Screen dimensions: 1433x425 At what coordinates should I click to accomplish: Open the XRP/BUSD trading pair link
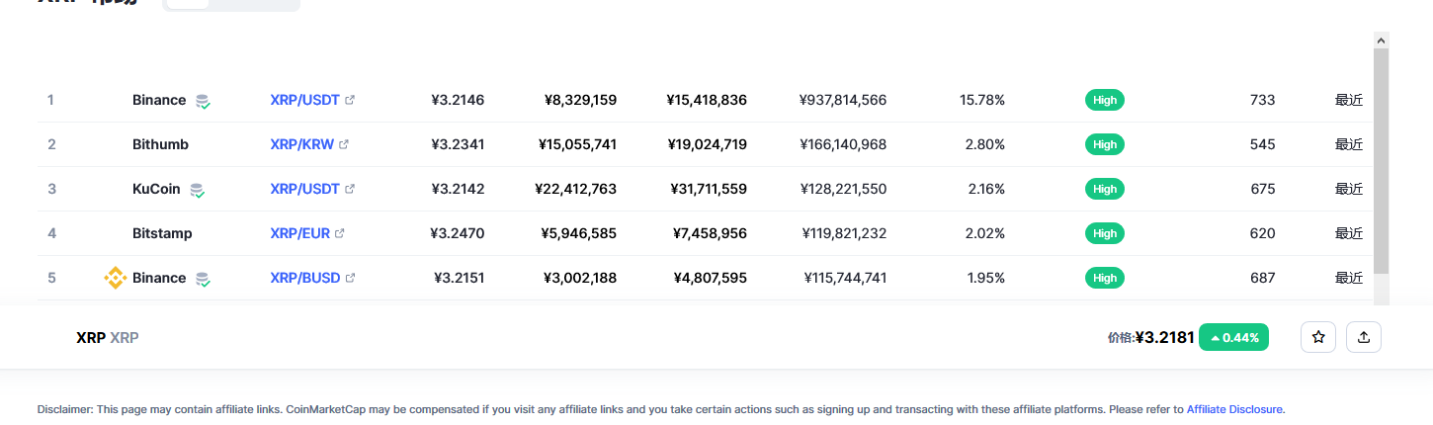305,278
